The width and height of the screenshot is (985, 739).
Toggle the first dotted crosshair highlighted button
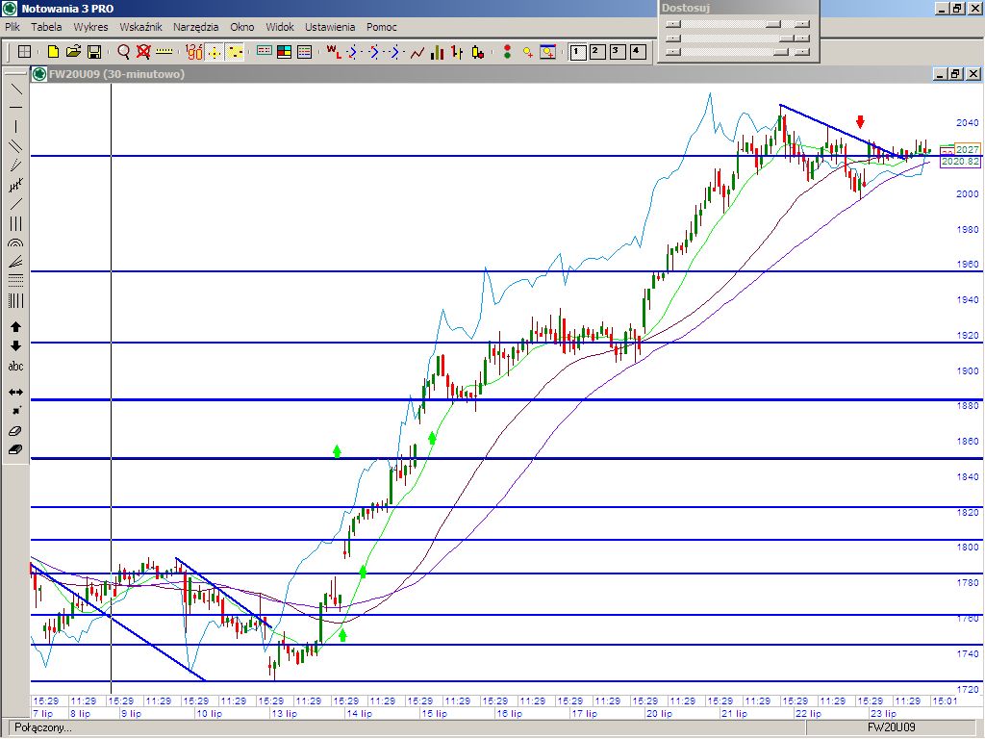215,52
